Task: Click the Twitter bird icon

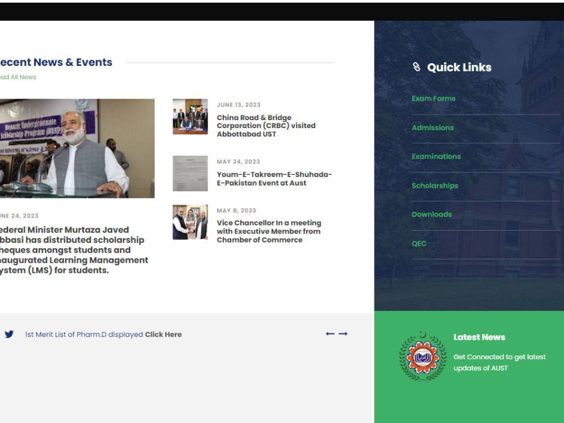Action: pos(9,334)
